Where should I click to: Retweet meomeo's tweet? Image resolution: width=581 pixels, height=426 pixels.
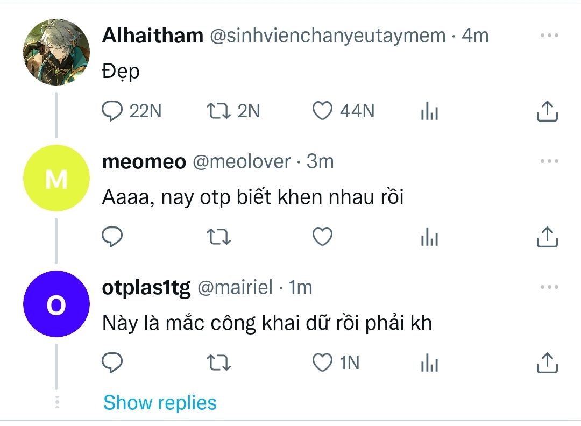click(x=219, y=237)
